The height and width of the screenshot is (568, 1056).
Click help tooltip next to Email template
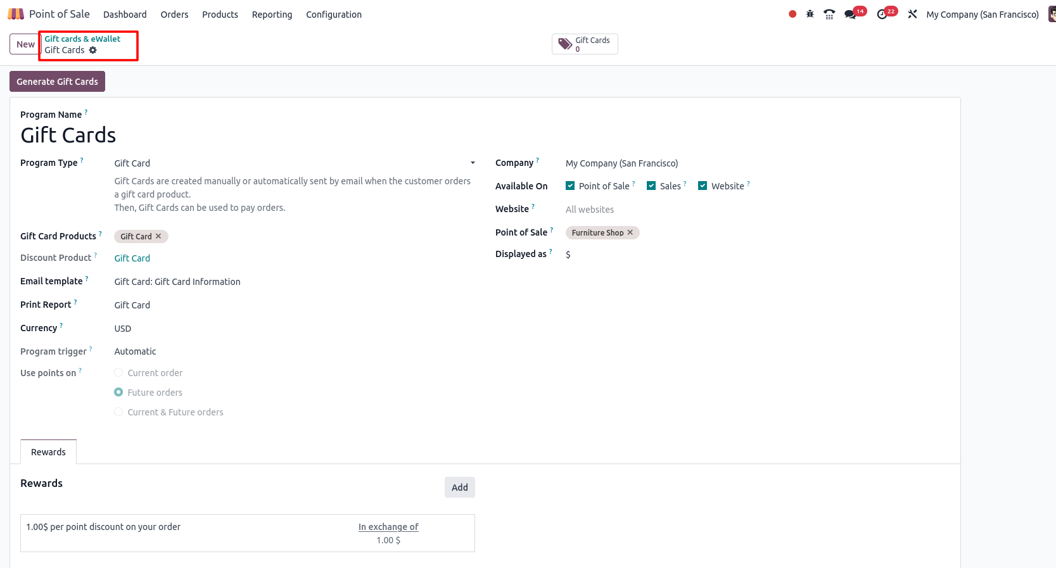[87, 279]
